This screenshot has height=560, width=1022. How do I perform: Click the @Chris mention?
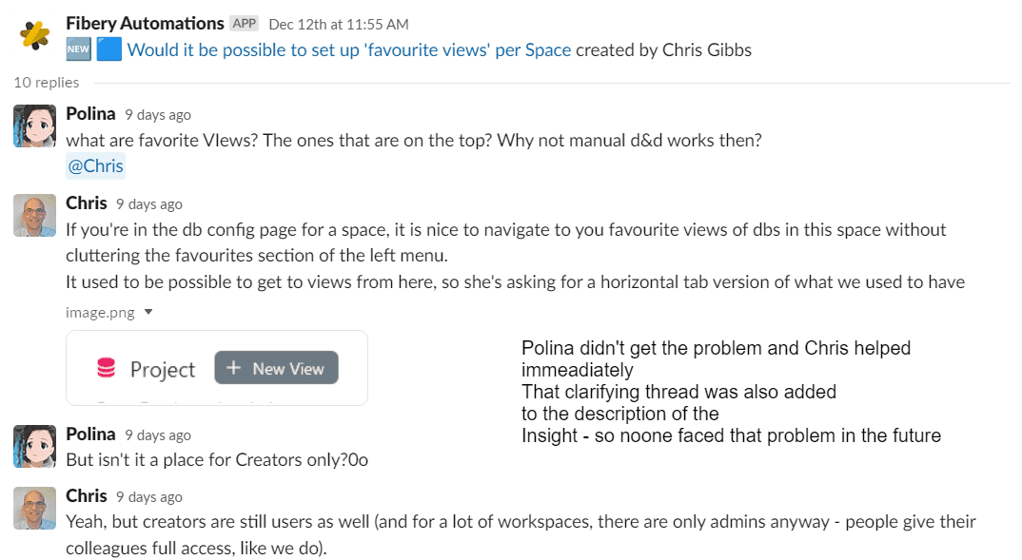point(95,166)
